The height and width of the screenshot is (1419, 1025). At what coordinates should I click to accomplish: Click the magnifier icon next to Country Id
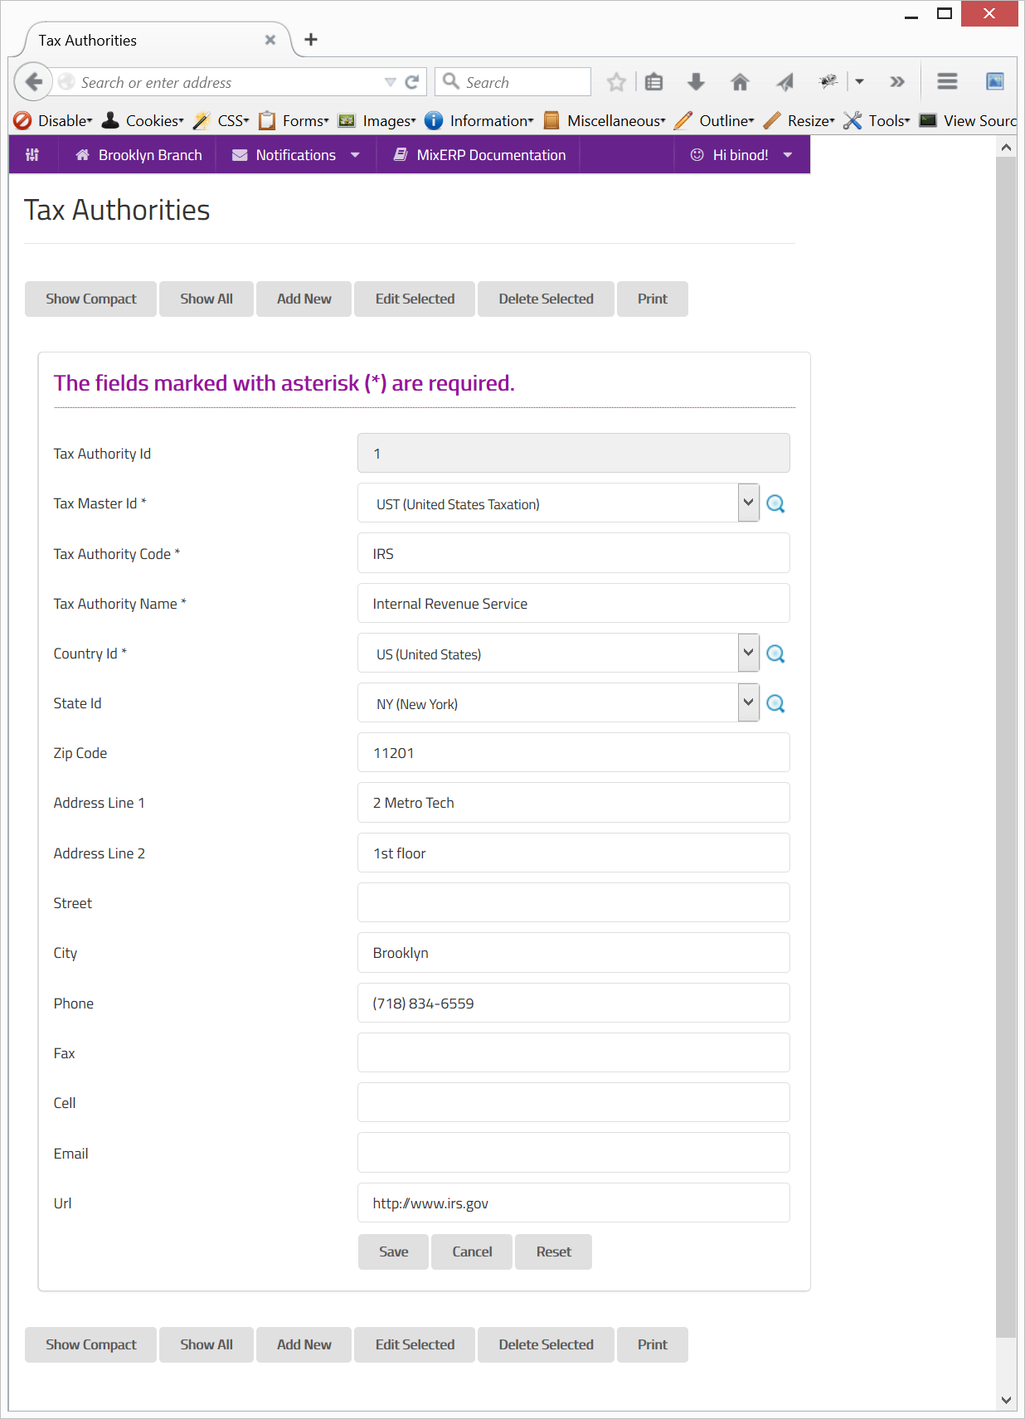coord(775,654)
